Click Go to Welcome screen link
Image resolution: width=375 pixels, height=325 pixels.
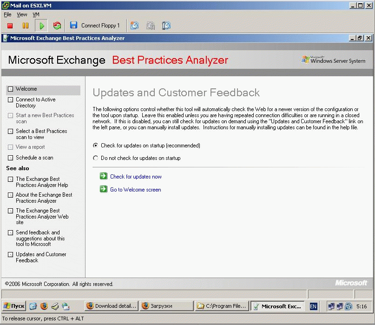pos(135,190)
